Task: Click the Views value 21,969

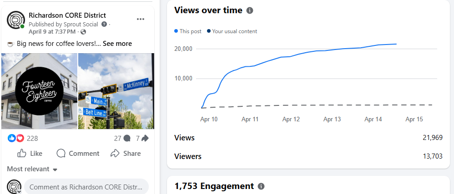Action: [x=433, y=138]
